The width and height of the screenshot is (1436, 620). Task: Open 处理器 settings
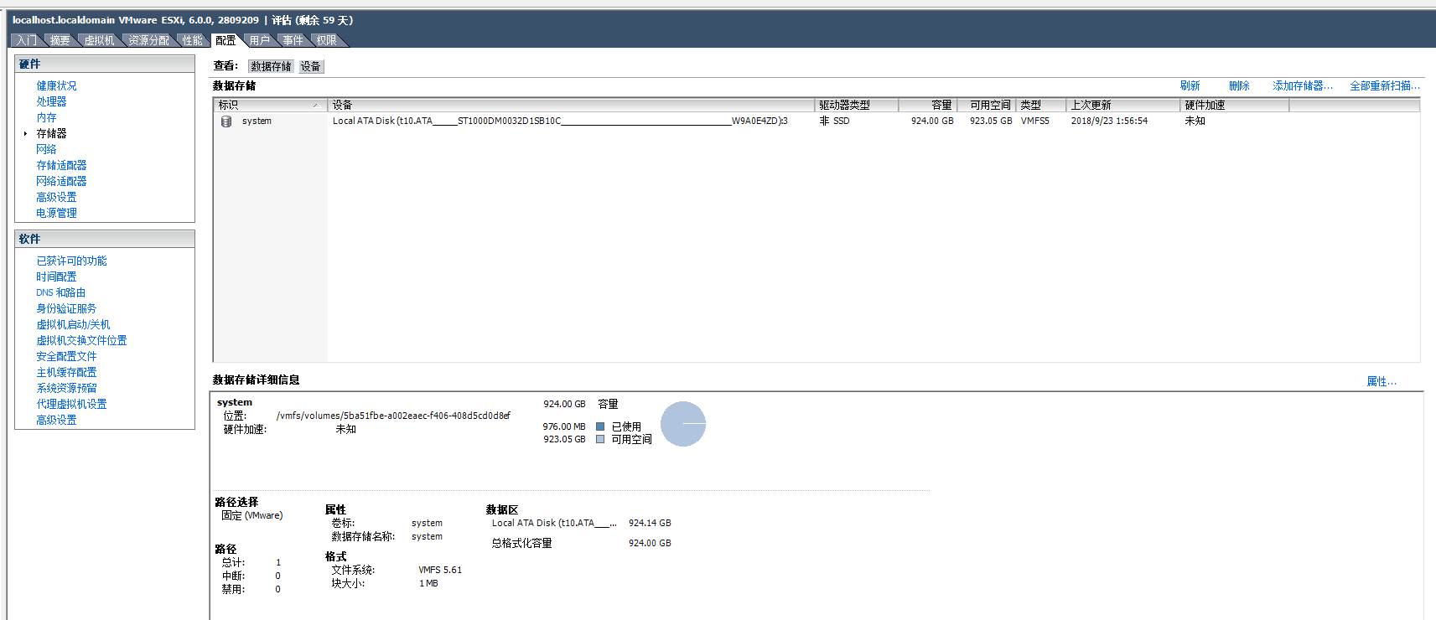(x=51, y=101)
